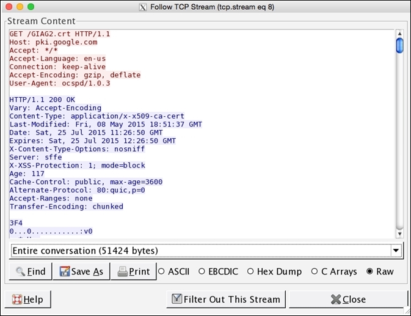
Task: Click the HTTP/1.1 200 OK line
Action: (42, 100)
